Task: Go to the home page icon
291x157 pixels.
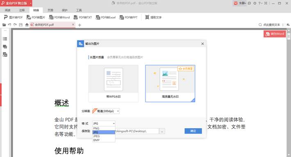Action: (x=27, y=25)
